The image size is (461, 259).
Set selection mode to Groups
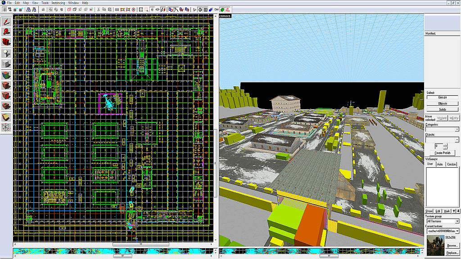point(443,97)
